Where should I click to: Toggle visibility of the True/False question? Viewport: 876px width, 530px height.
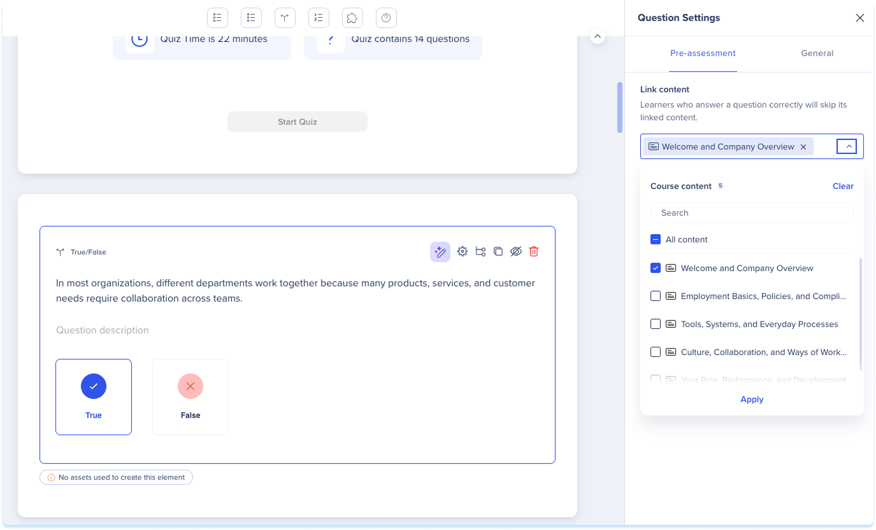pyautogui.click(x=516, y=251)
